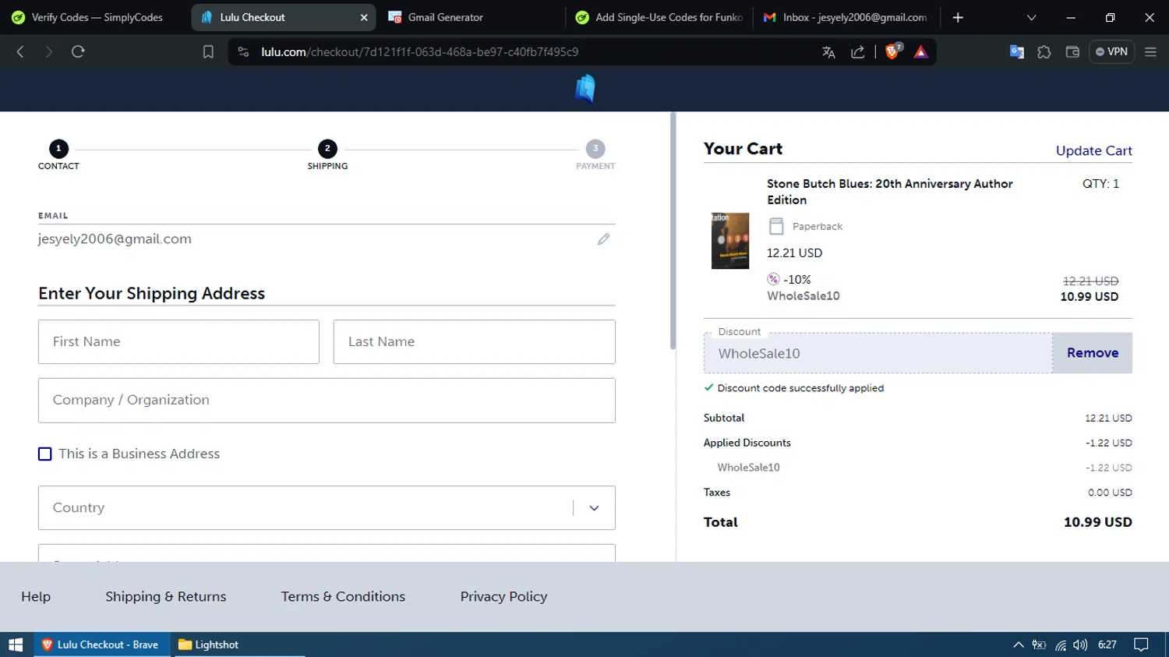Focus the Last Name field
Viewport: 1169px width, 657px height.
pyautogui.click(x=474, y=341)
